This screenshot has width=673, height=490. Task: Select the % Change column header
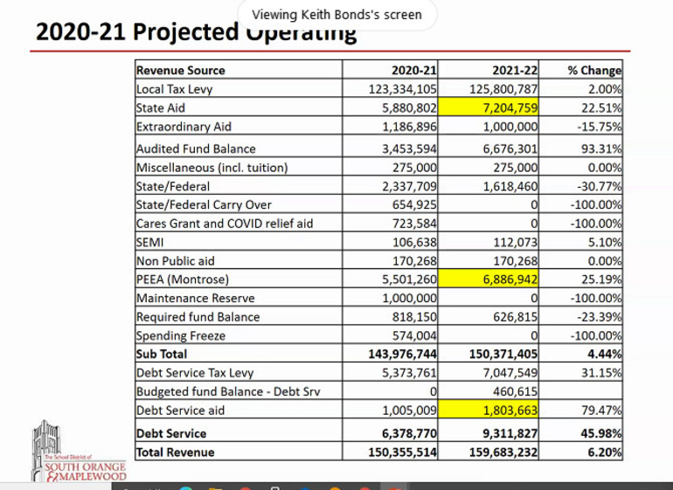click(594, 71)
